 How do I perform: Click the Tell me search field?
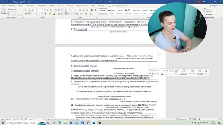(120, 6)
